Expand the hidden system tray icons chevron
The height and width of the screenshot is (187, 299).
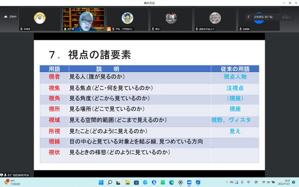coord(227,182)
